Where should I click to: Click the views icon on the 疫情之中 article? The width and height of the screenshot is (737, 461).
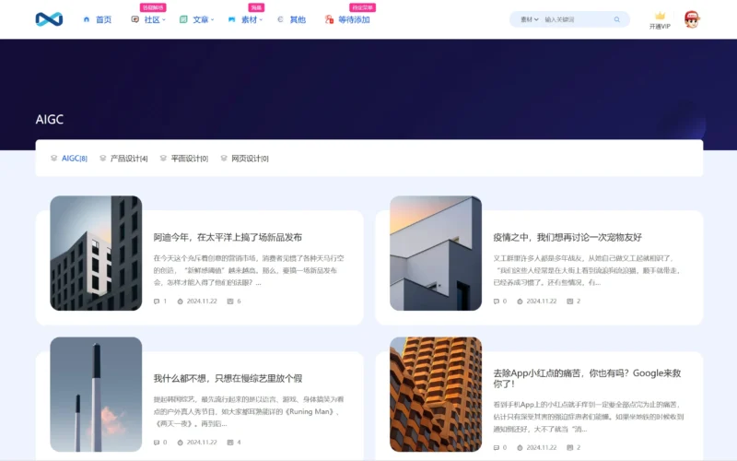[568, 301]
